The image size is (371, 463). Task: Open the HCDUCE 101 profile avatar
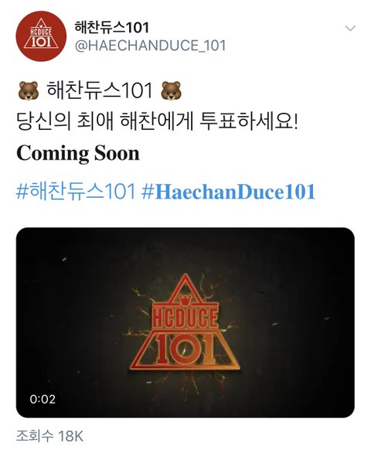tap(41, 36)
